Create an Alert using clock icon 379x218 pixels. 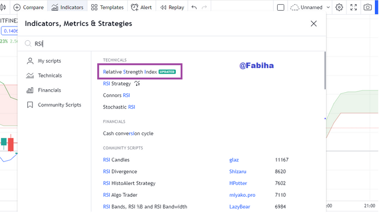134,8
